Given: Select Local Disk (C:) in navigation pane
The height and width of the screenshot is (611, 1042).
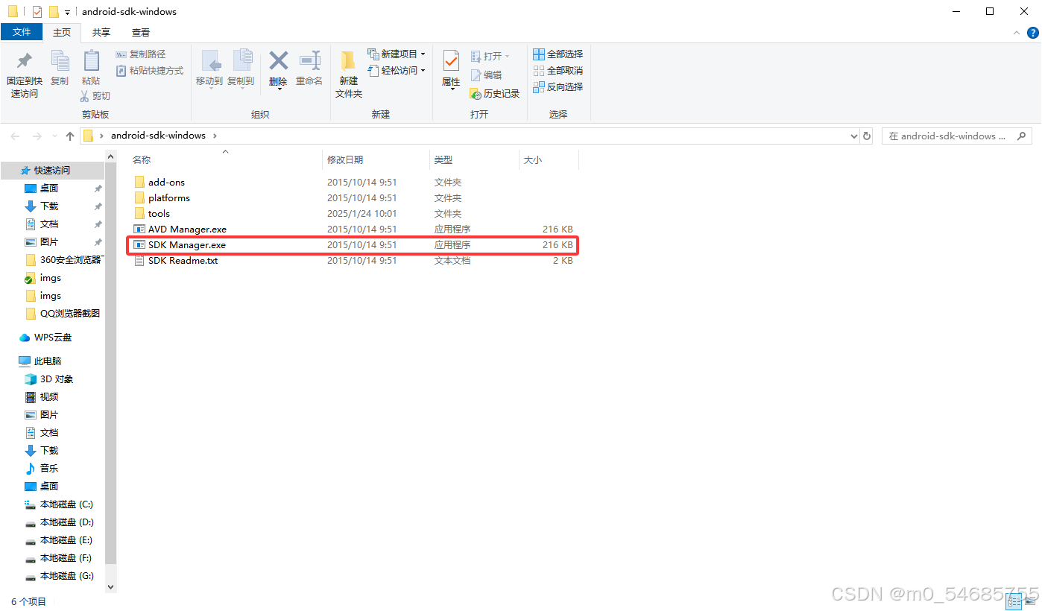Looking at the screenshot, I should (x=66, y=504).
